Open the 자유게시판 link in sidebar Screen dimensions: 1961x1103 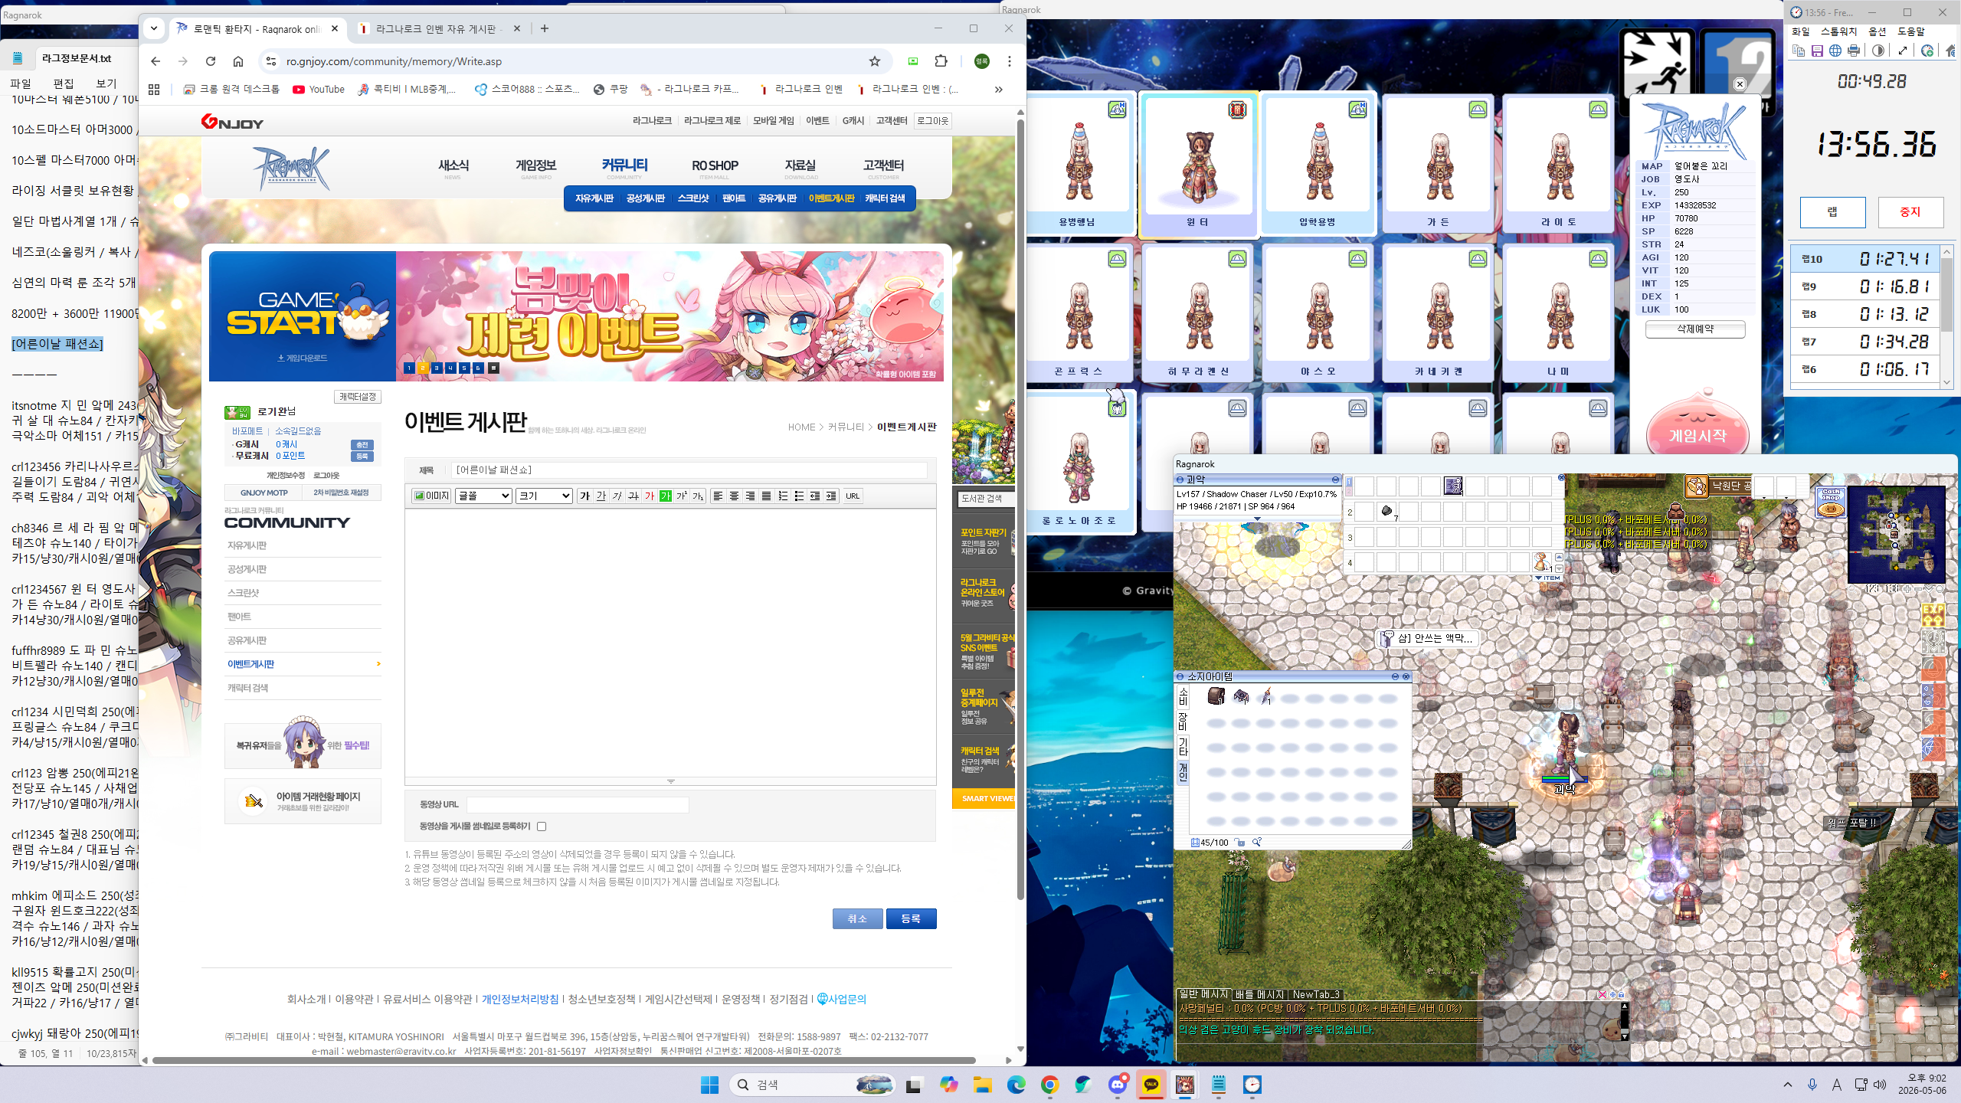pos(247,545)
